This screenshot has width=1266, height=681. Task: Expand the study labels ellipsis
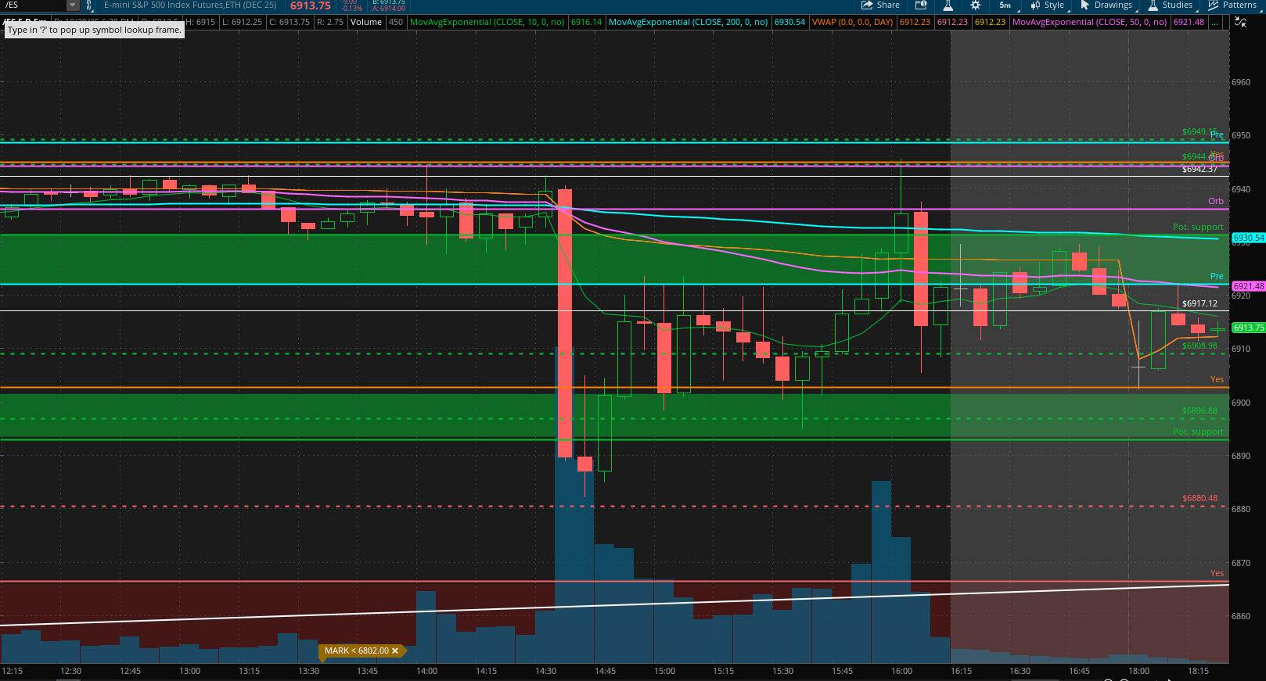point(1214,22)
